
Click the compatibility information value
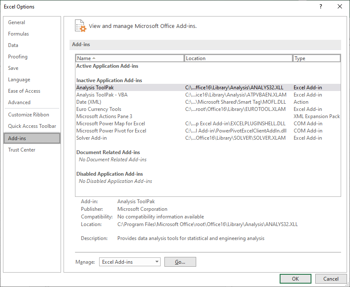pyautogui.click(x=161, y=217)
